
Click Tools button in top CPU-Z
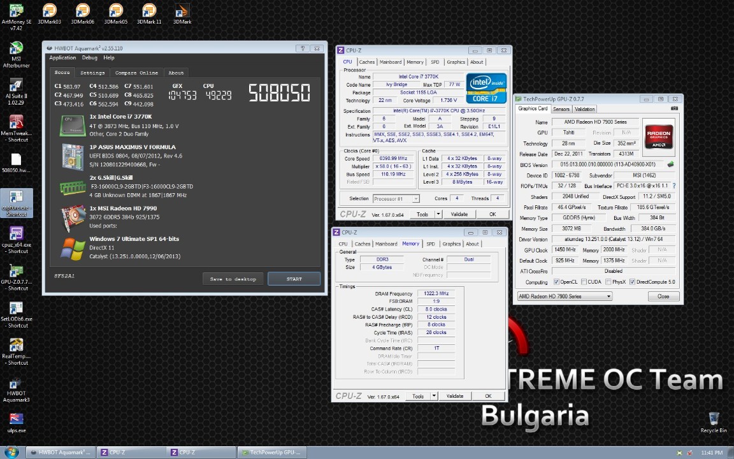(x=422, y=214)
